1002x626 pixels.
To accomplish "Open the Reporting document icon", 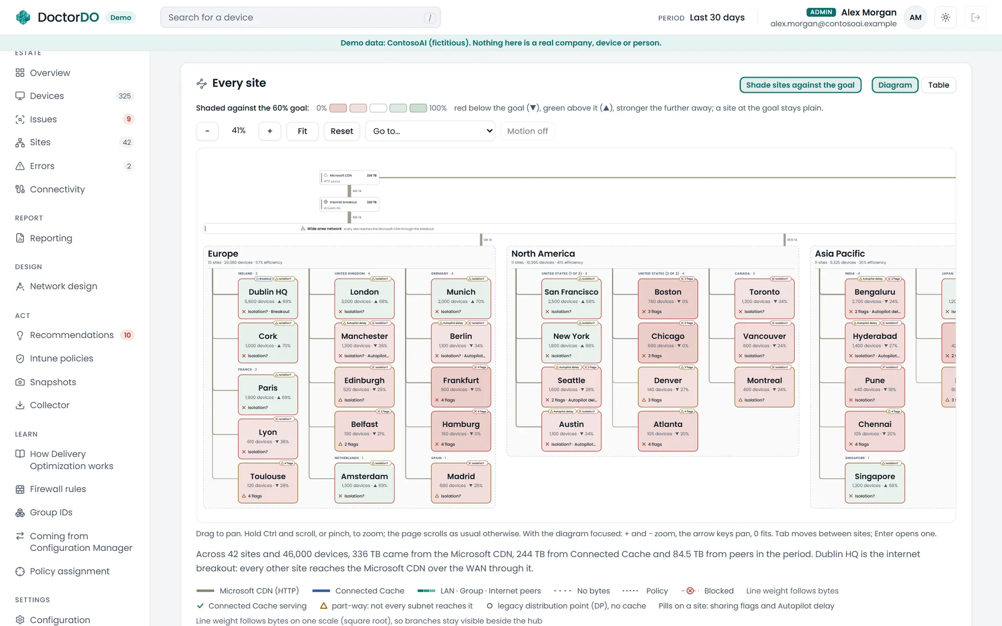I will [20, 238].
